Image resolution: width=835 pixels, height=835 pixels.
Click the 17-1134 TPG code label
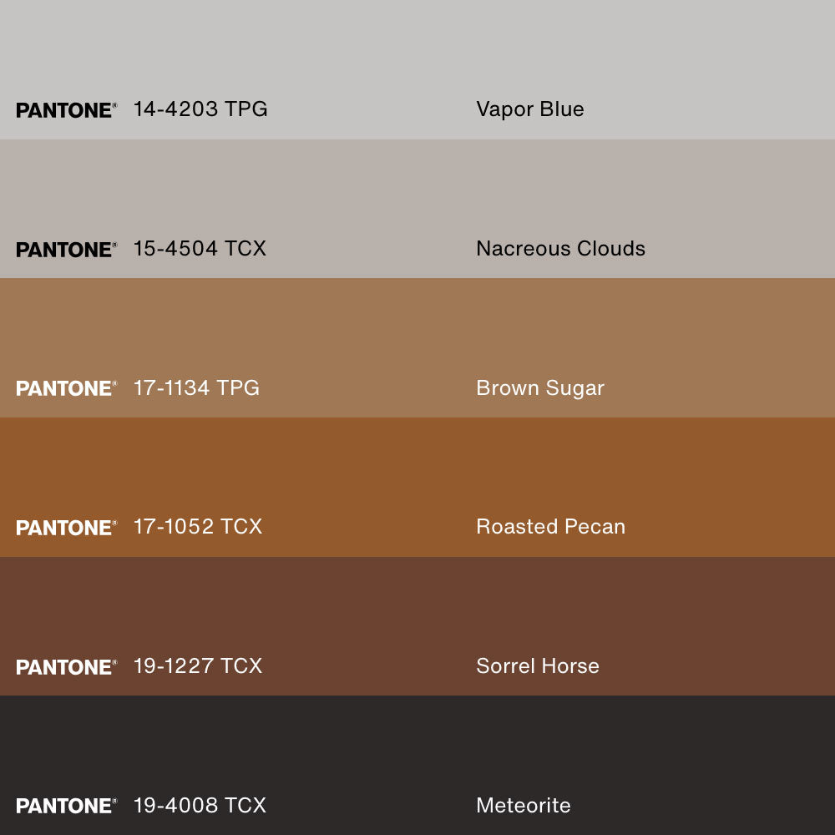(196, 387)
